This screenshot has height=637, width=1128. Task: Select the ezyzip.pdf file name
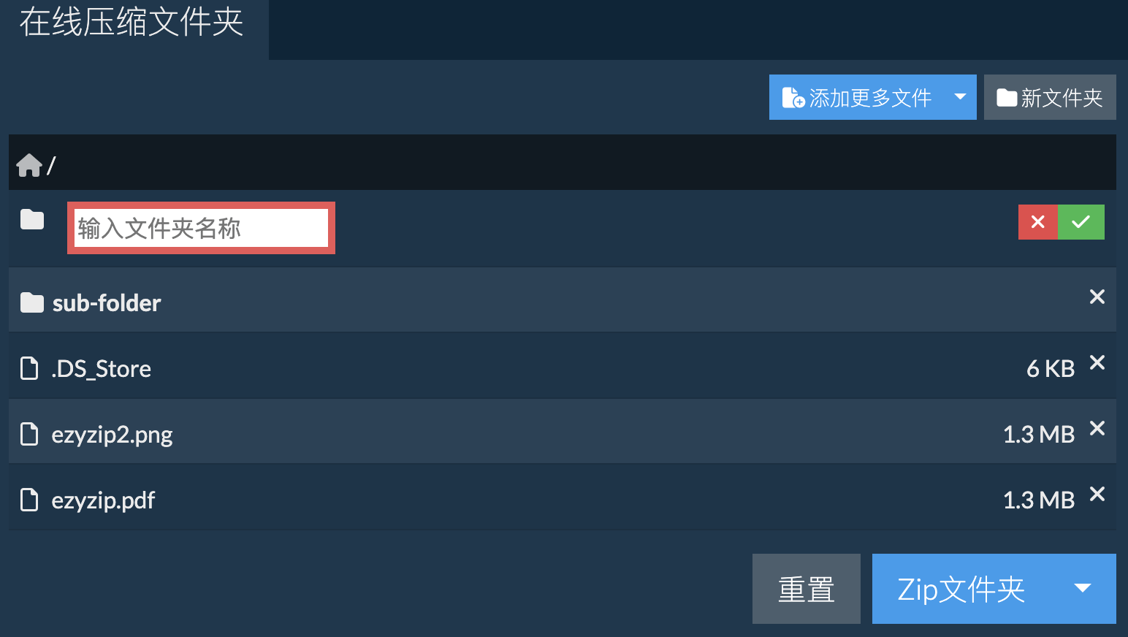(x=103, y=501)
